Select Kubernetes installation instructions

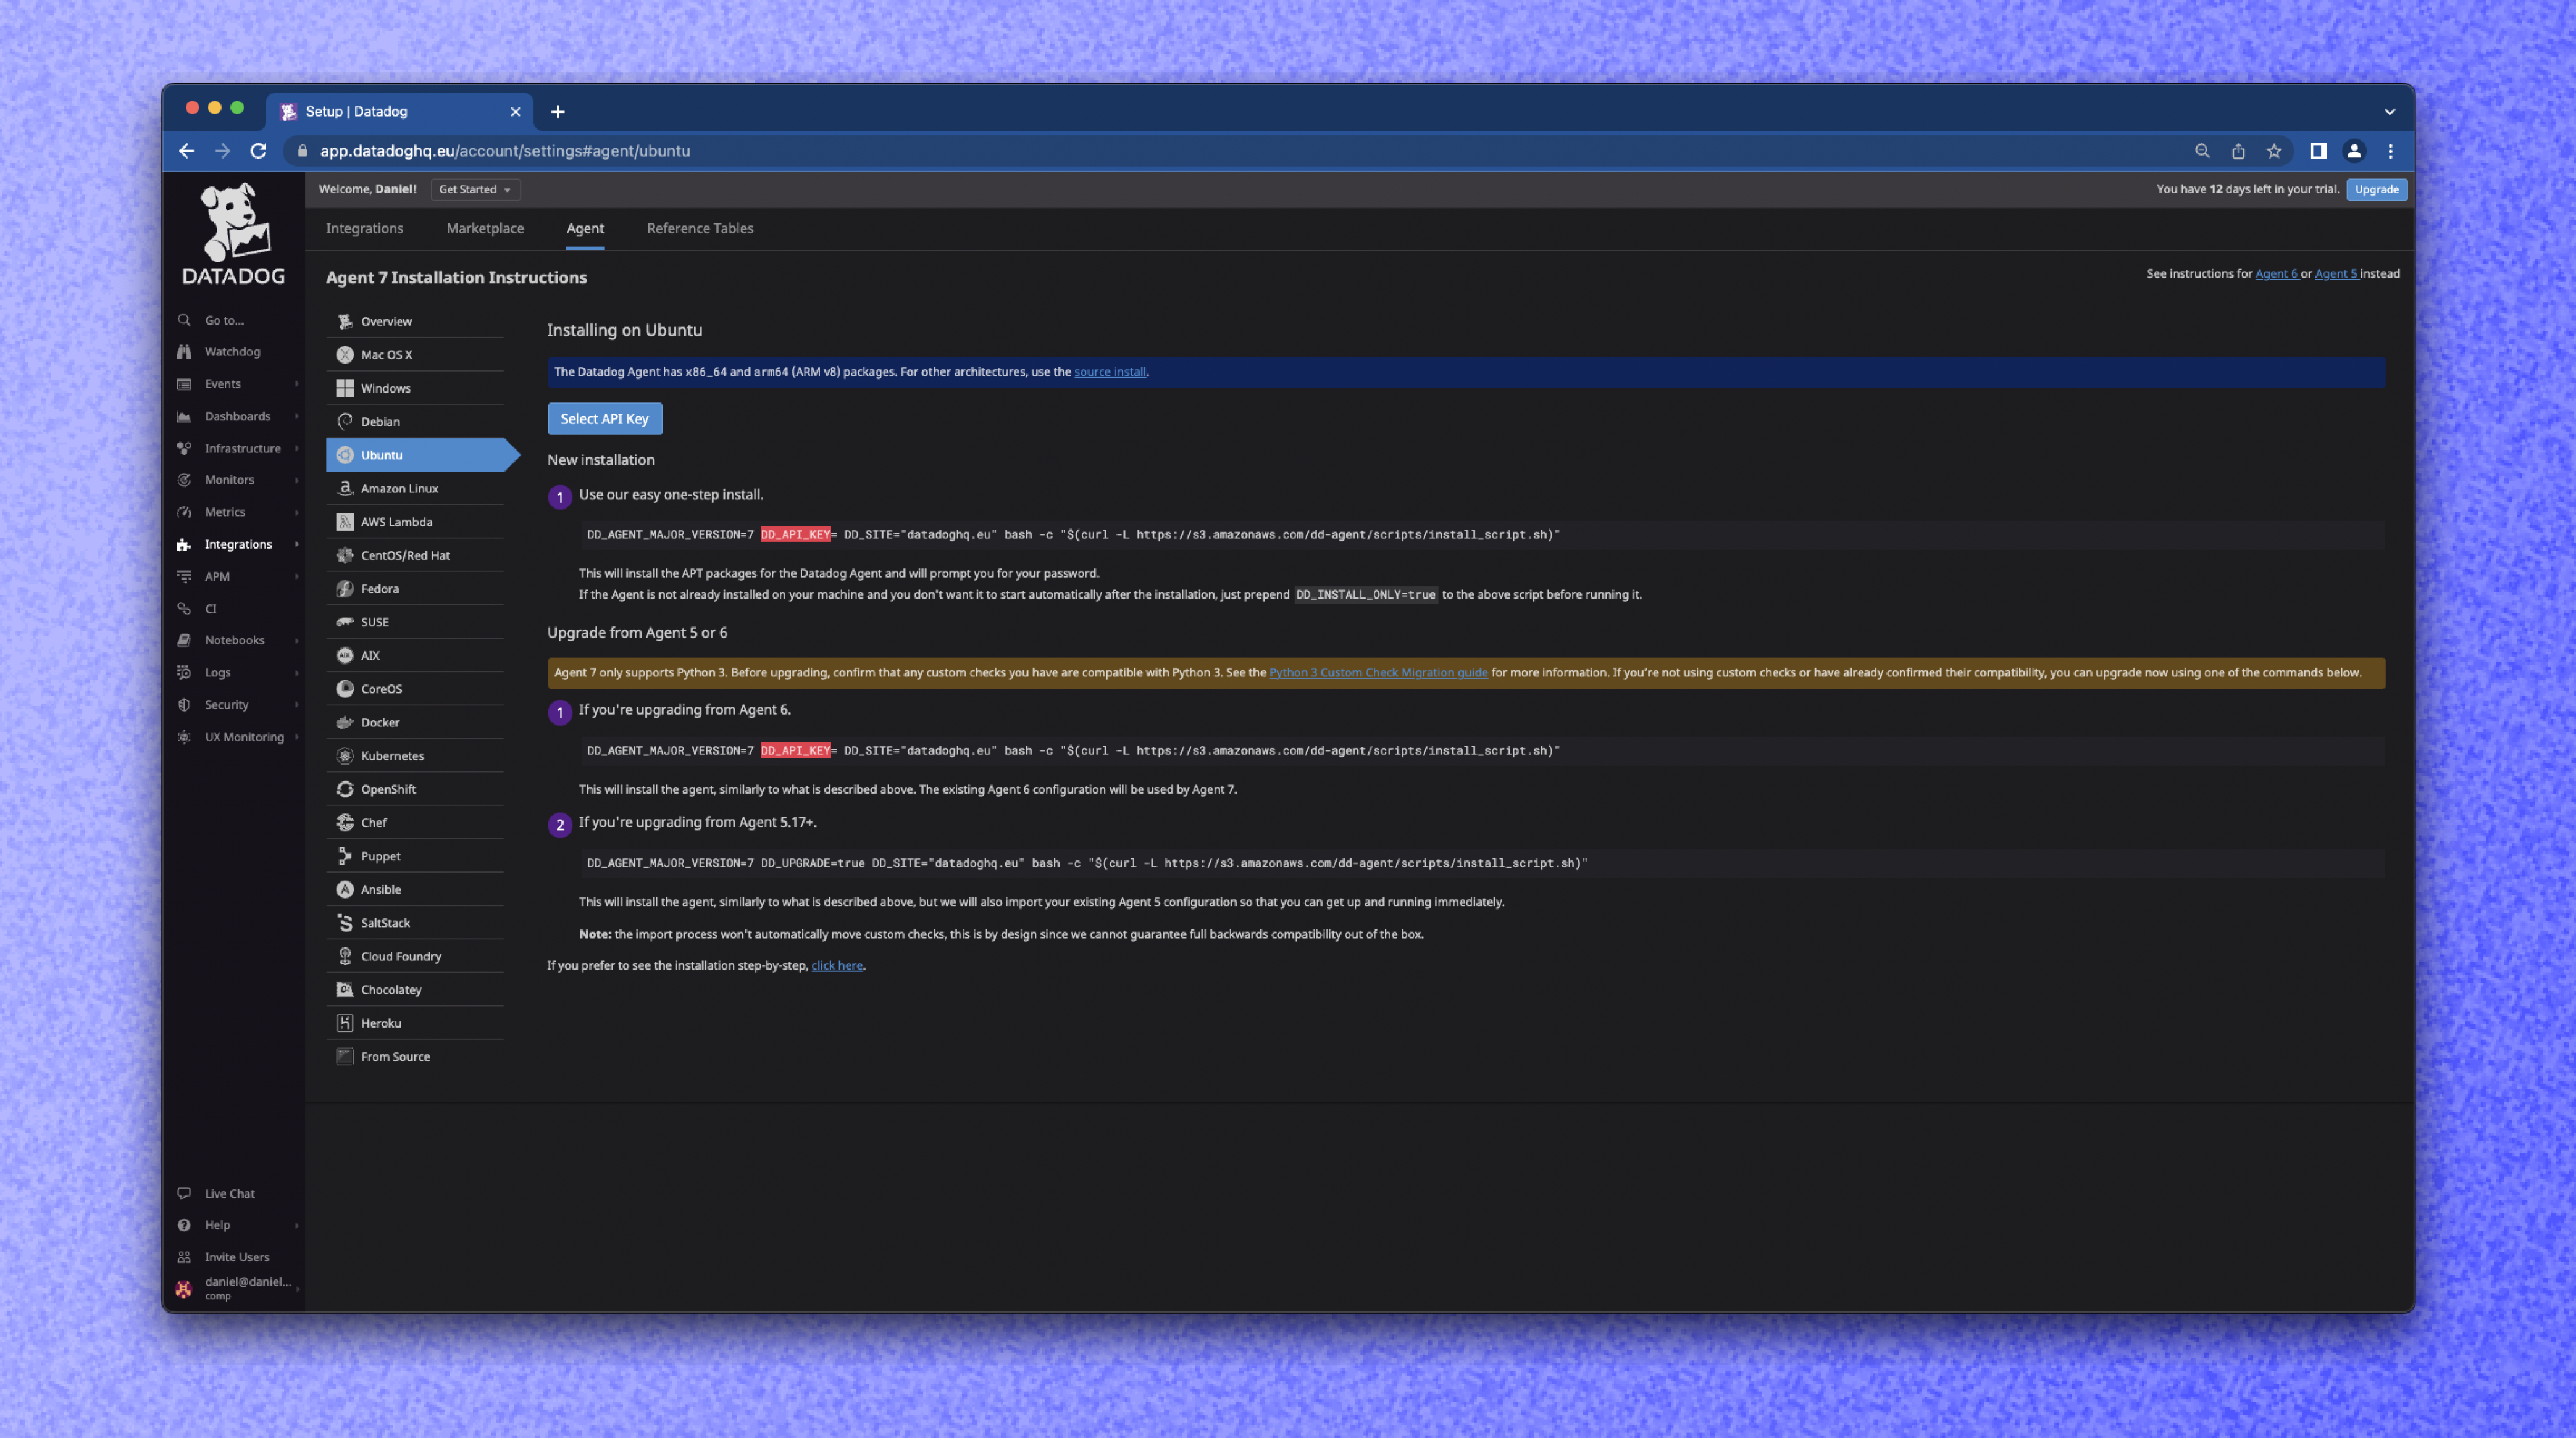pyautogui.click(x=392, y=755)
